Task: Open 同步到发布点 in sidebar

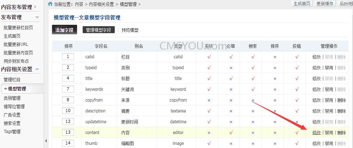Action: [x=16, y=61]
